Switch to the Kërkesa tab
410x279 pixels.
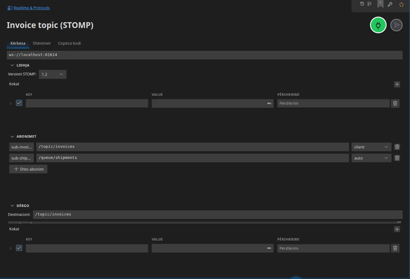tap(18, 43)
